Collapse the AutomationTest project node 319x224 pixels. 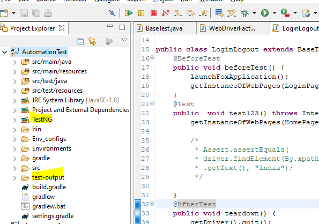click(4, 52)
